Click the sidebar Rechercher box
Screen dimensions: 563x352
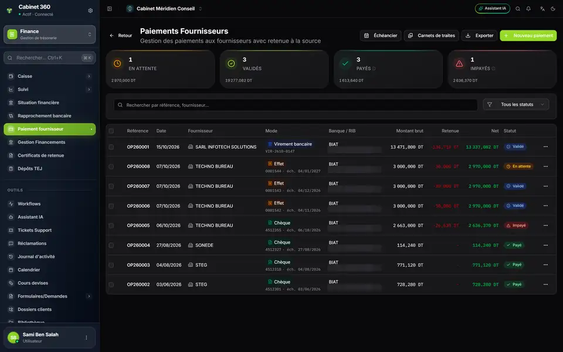tap(49, 58)
